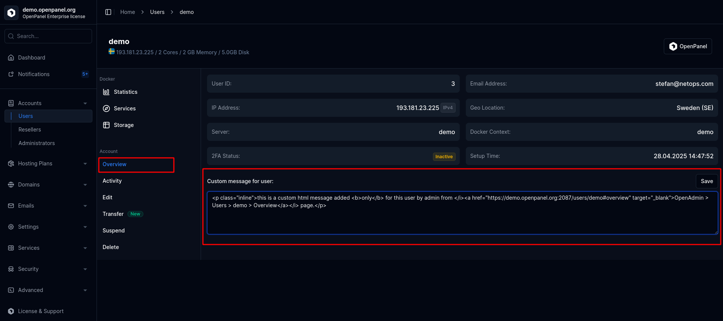Click the OpenPanel logo icon in sidebar header
The height and width of the screenshot is (321, 723).
tap(11, 13)
